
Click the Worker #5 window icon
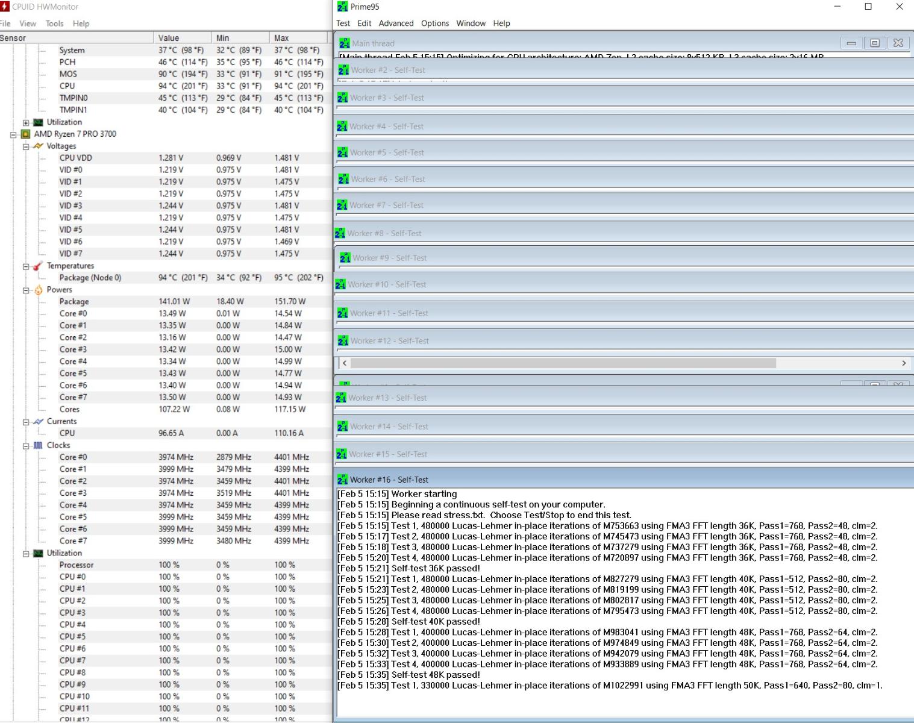click(342, 152)
